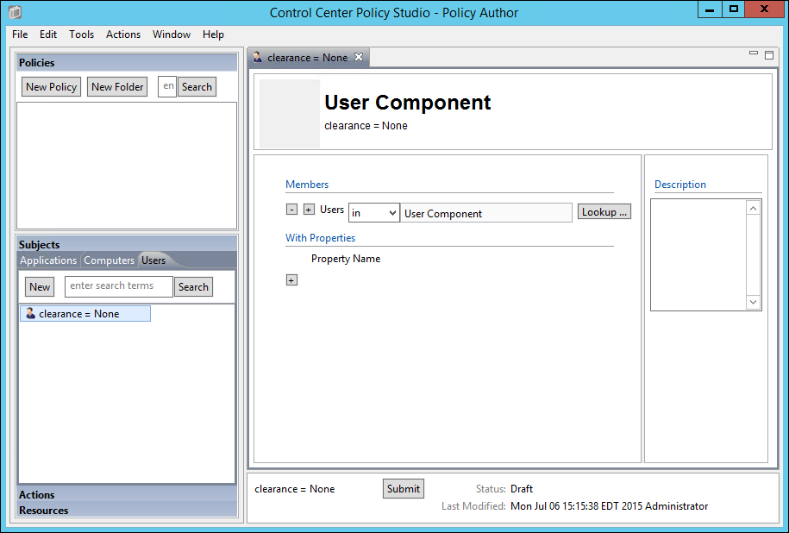Click the minus icon beside Users
Viewport: 789px width, 533px height.
pyautogui.click(x=291, y=210)
